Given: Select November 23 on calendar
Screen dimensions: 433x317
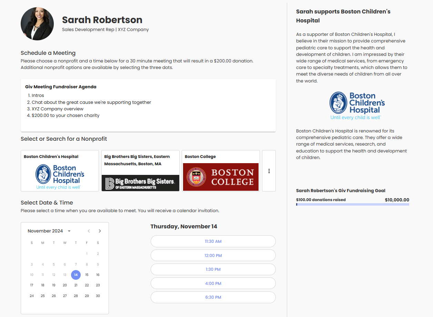Looking at the screenshot, I should 98,285.
